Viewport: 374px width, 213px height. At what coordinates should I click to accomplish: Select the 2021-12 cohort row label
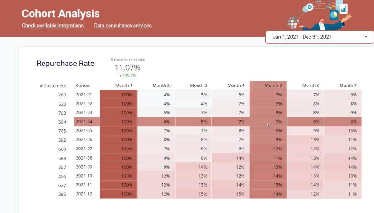(x=84, y=194)
